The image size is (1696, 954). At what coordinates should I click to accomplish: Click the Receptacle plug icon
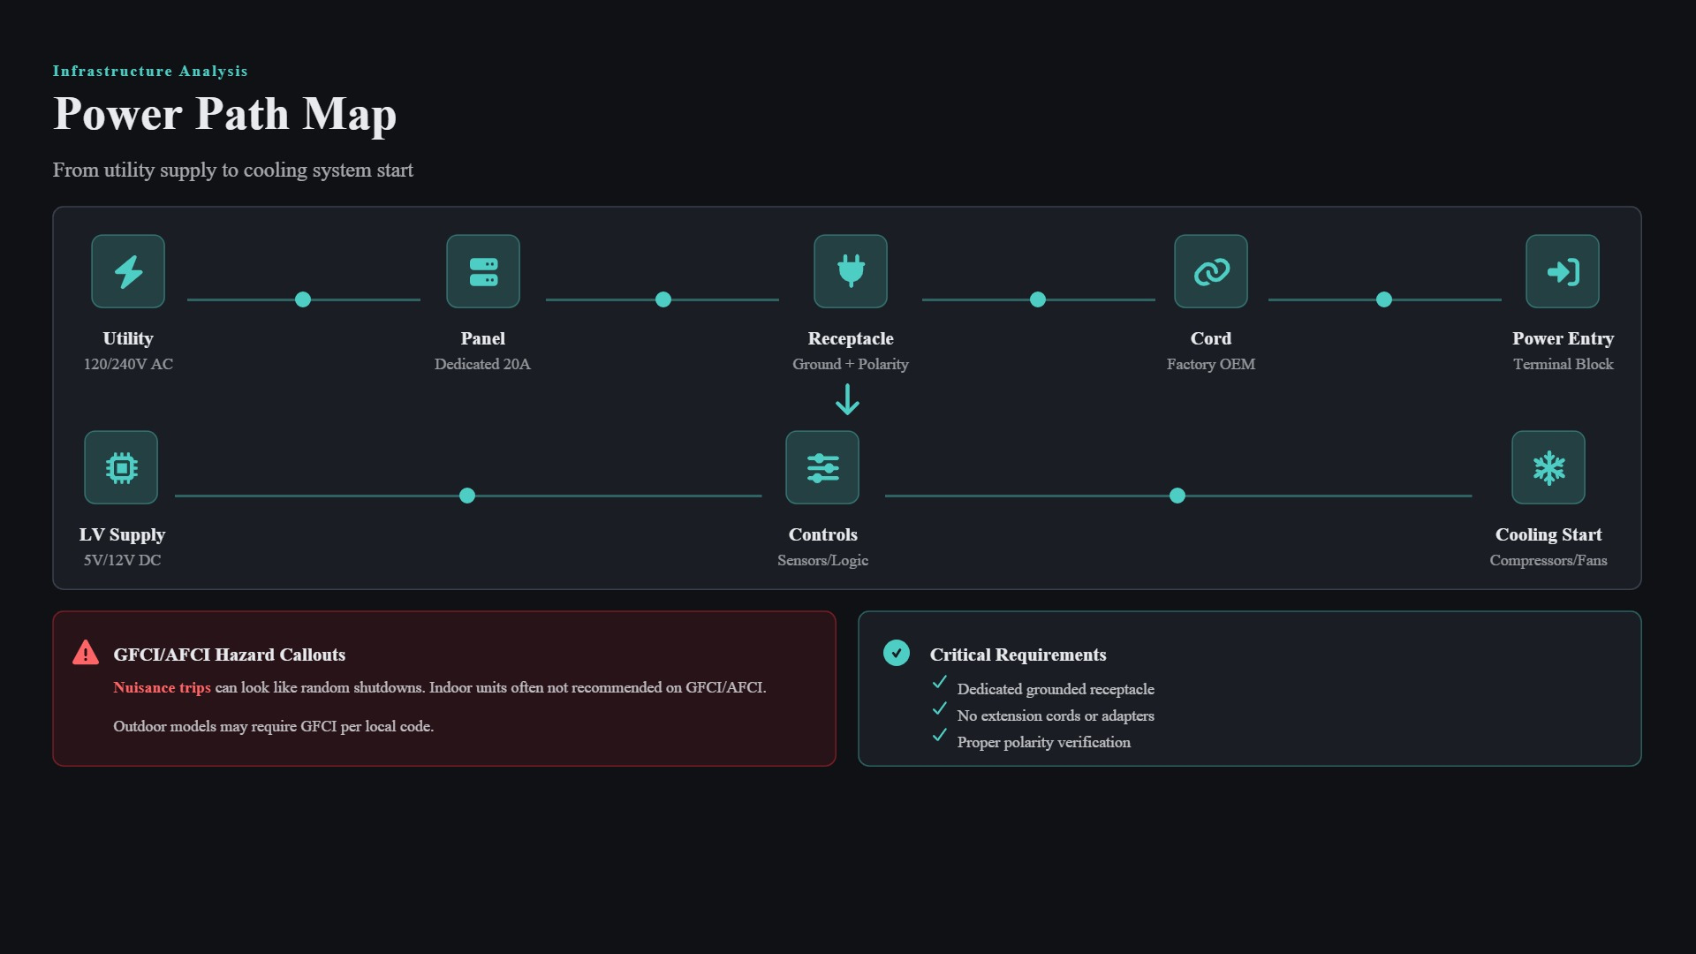tap(851, 271)
